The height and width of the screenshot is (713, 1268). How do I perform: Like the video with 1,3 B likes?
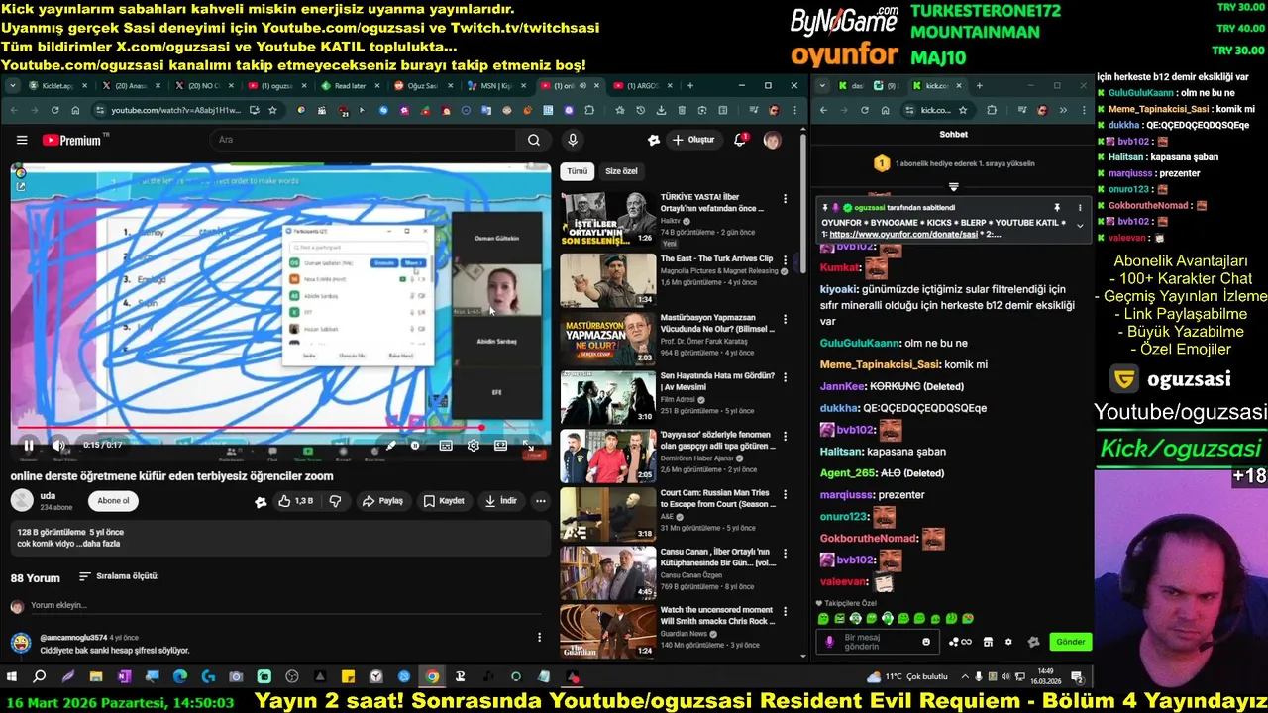pyautogui.click(x=297, y=501)
